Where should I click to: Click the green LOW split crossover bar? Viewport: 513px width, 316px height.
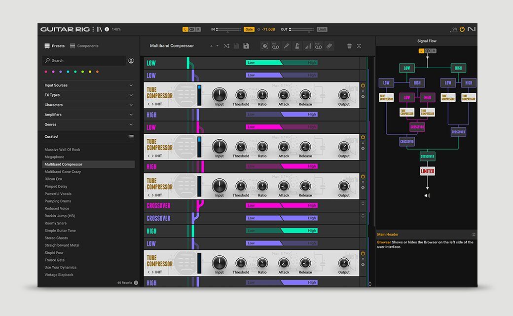click(282, 63)
